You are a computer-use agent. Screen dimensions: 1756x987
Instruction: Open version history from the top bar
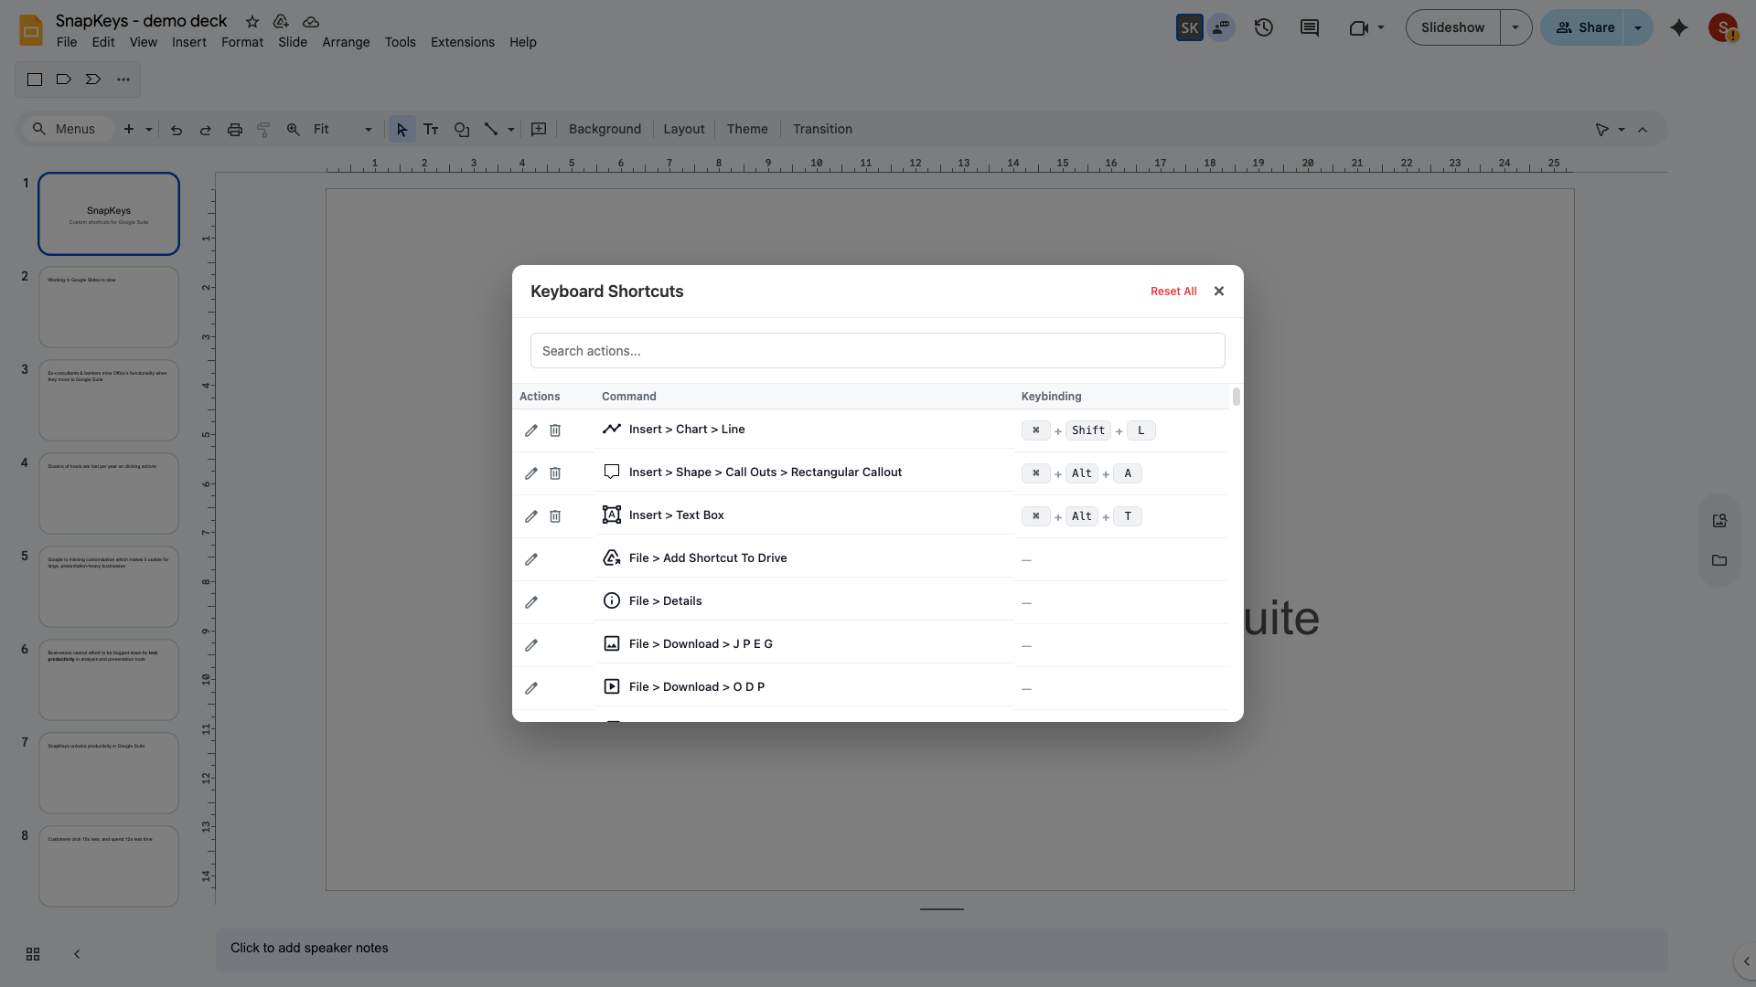coord(1263,27)
